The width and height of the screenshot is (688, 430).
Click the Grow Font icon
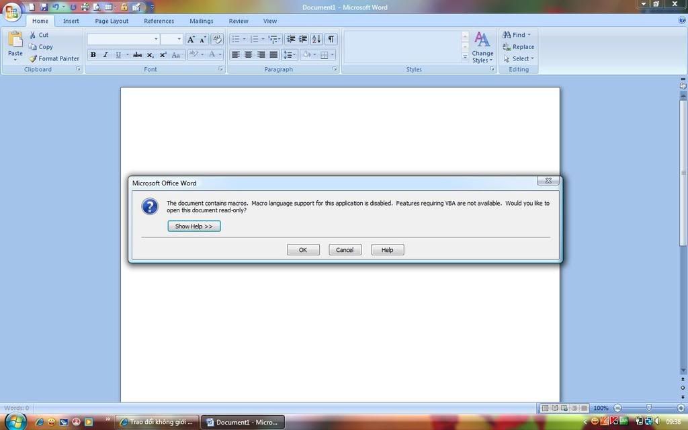191,39
